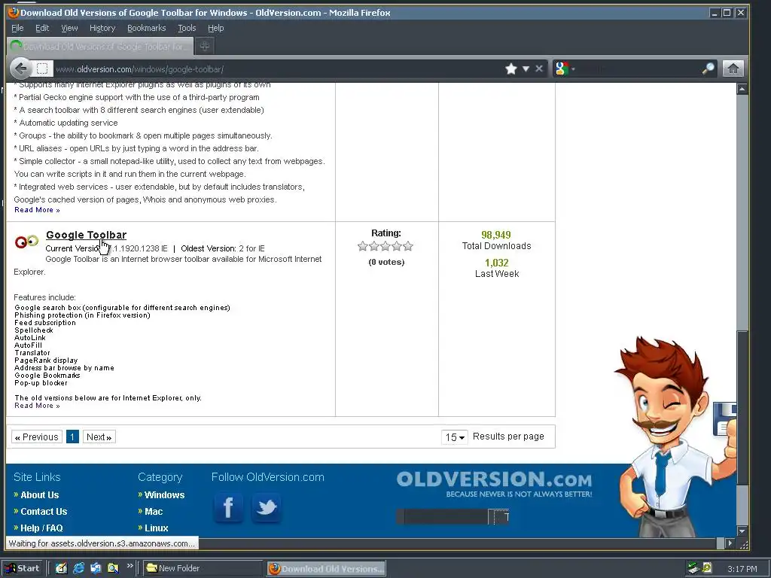Open the History menu
The height and width of the screenshot is (578, 771).
click(102, 28)
